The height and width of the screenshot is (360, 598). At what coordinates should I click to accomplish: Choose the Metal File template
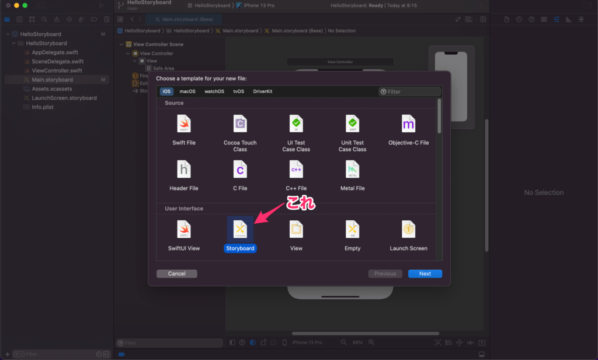(x=352, y=170)
